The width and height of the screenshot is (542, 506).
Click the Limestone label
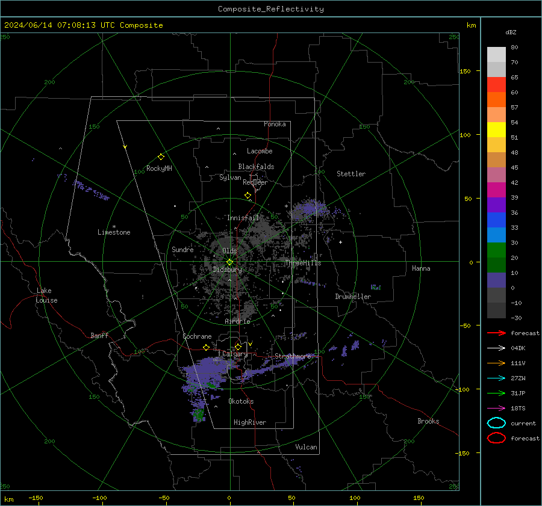click(x=114, y=232)
